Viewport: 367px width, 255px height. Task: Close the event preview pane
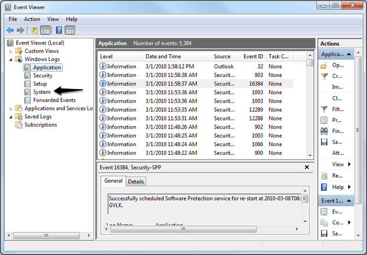pos(307,167)
